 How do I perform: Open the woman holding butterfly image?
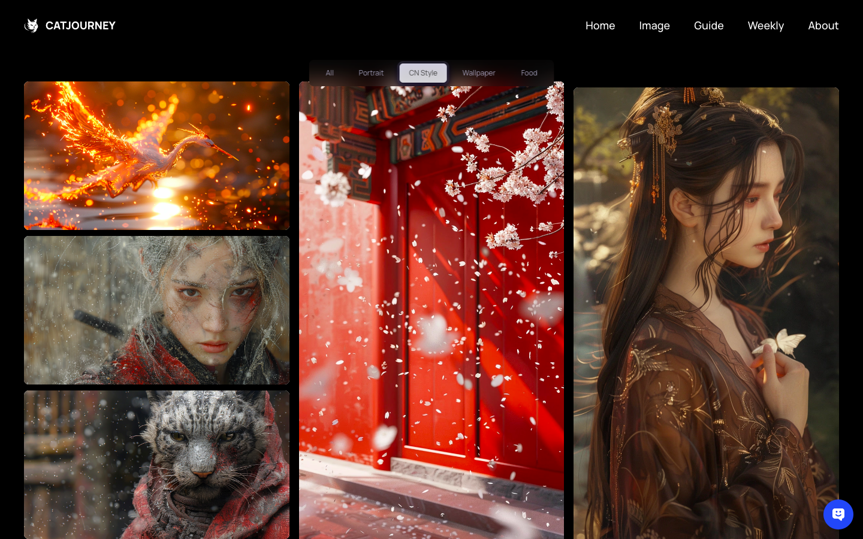[x=706, y=313]
